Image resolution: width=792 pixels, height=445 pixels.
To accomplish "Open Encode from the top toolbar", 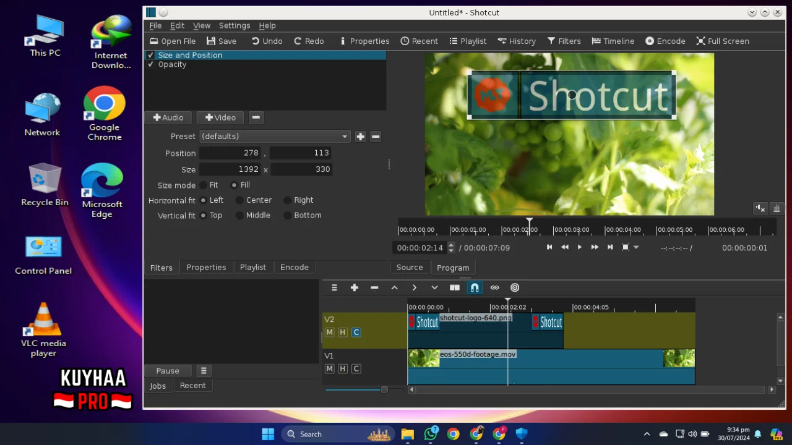I will [665, 41].
